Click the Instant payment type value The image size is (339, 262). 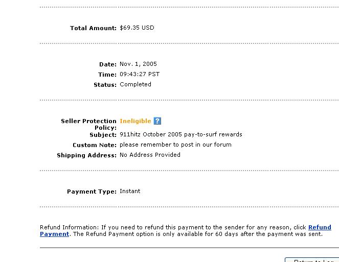point(130,191)
